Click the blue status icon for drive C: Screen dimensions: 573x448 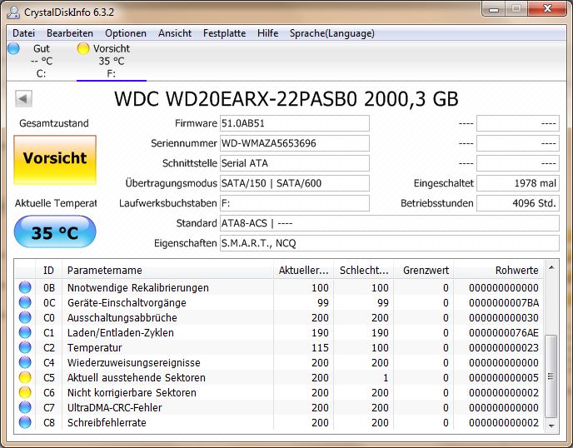pos(13,48)
